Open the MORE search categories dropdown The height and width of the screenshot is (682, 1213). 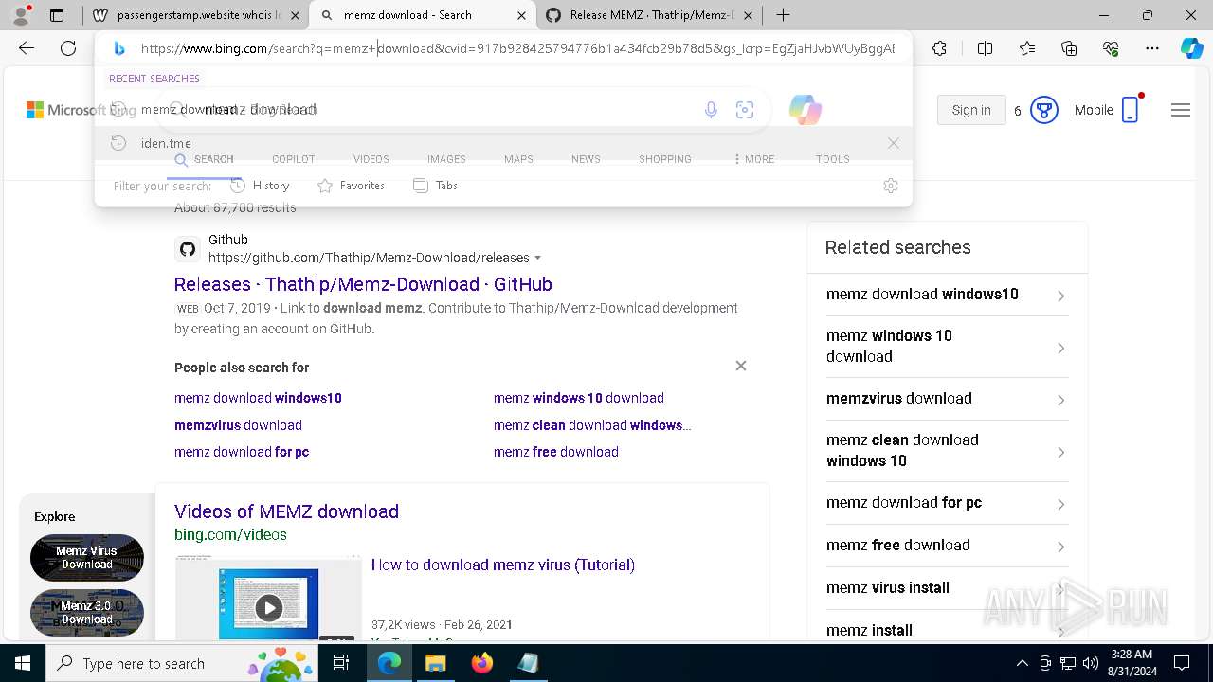(x=754, y=159)
